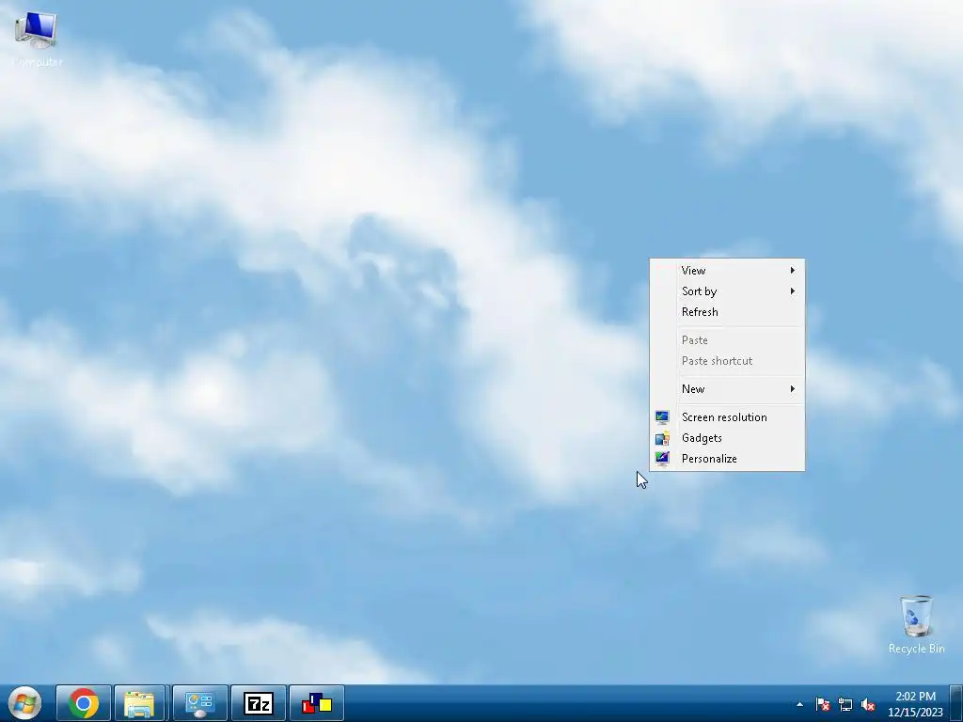Open the Control Panel taskbar icon
This screenshot has height=722, width=963.
[x=199, y=703]
